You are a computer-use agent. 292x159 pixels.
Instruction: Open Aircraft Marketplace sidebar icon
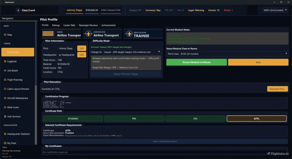pyautogui.click(x=5, y=98)
